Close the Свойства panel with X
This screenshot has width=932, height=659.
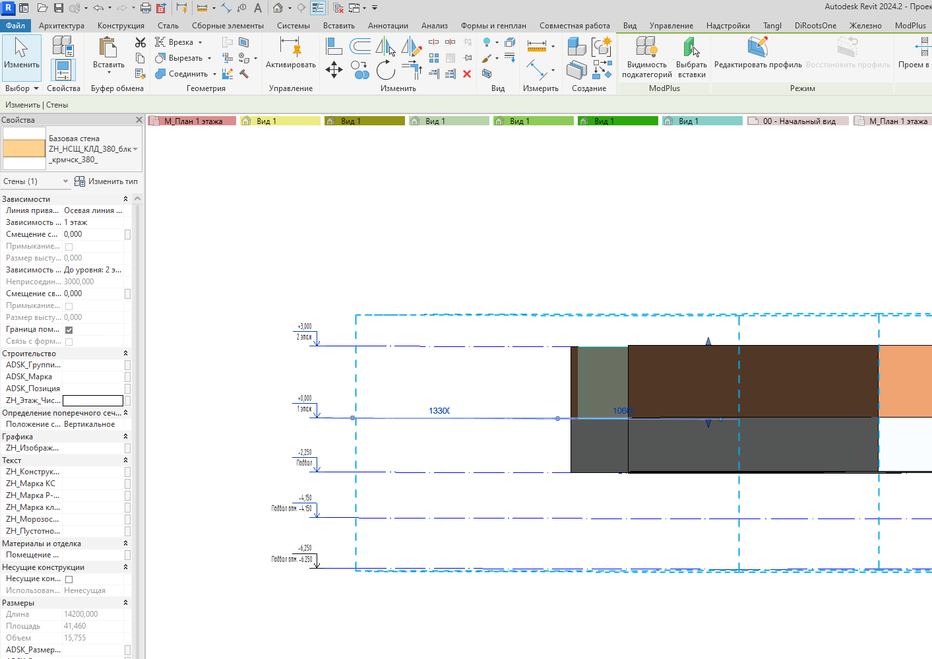click(x=139, y=120)
